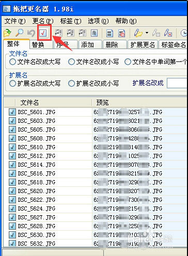Click the red checkmark apply icon
This screenshot has width=188, height=256.
coord(43,33)
